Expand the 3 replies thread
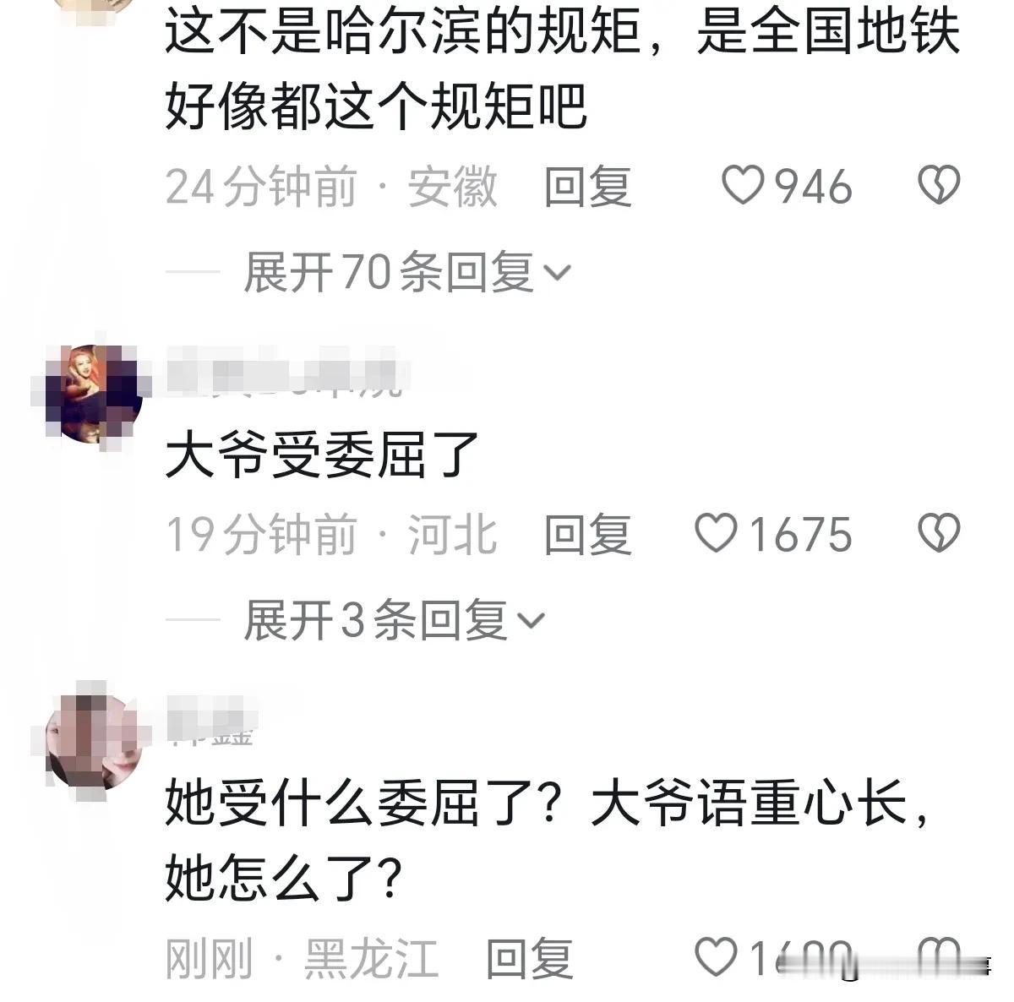This screenshot has width=1014, height=1002. point(394,621)
